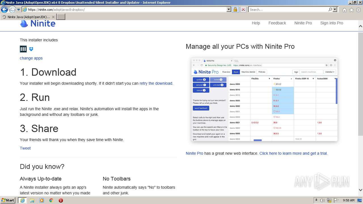Stop page loading with red X button
Viewport: 363px width, 204px height.
point(243,10)
